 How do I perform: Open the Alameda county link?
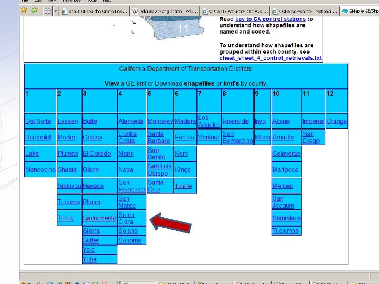(x=131, y=121)
